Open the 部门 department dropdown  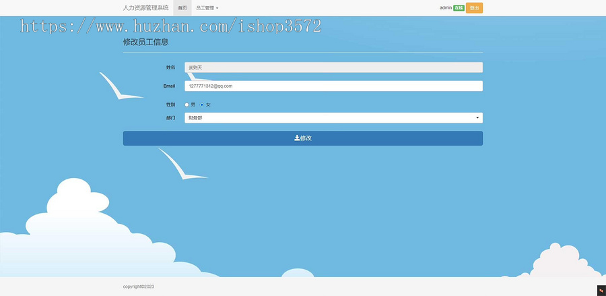point(333,118)
